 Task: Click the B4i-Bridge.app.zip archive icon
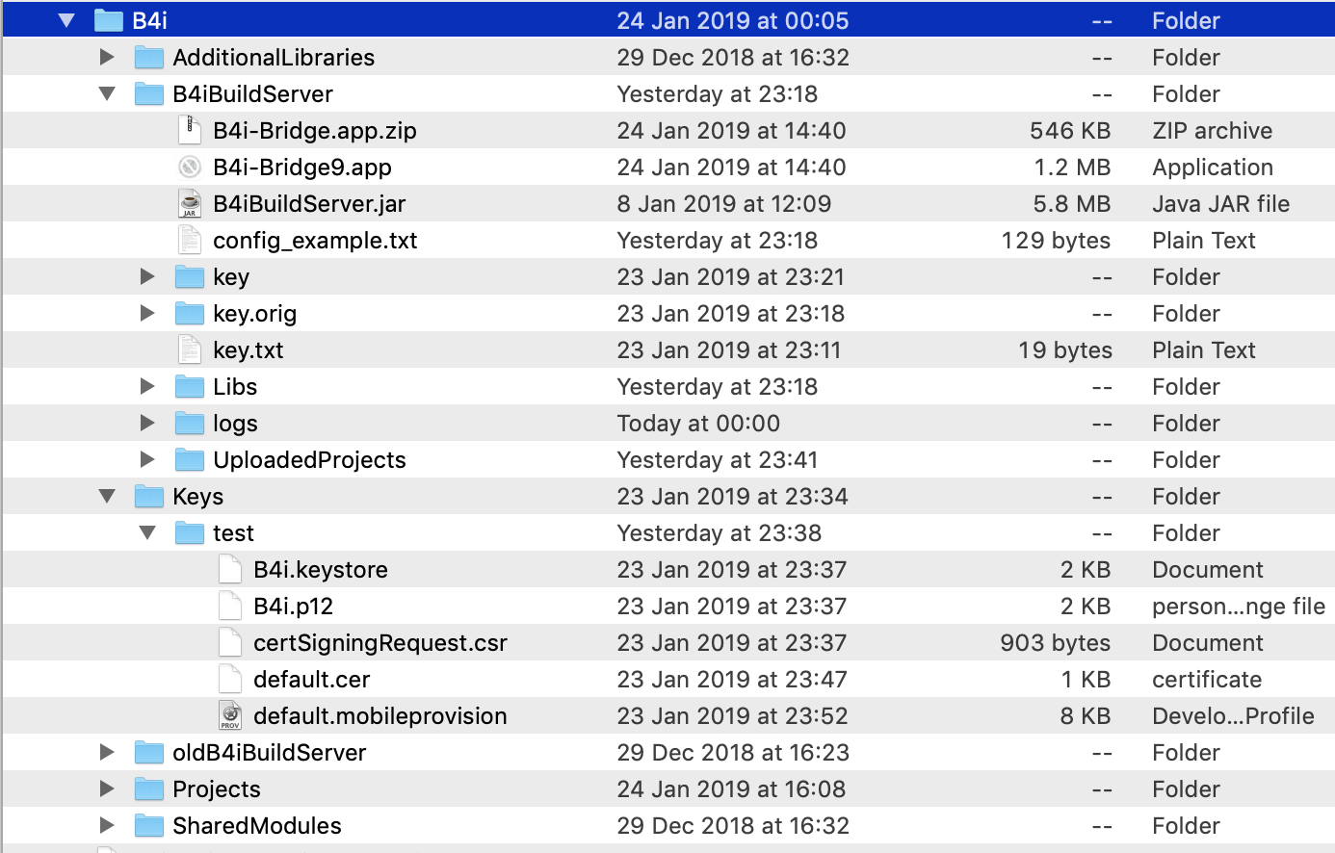pos(190,131)
